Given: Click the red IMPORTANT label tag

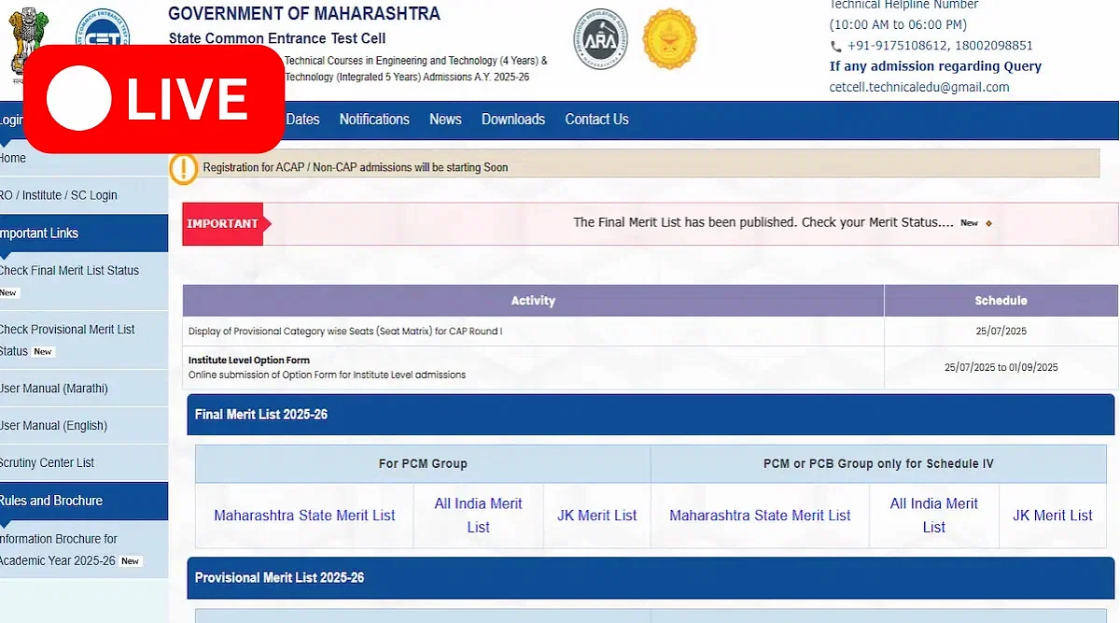Looking at the screenshot, I should [x=227, y=224].
